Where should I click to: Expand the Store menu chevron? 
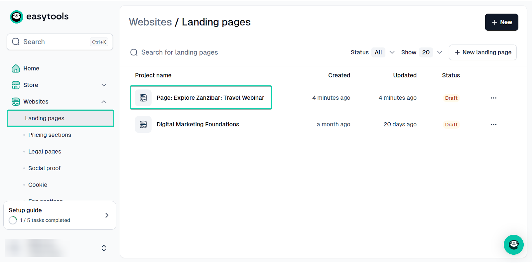click(x=104, y=85)
